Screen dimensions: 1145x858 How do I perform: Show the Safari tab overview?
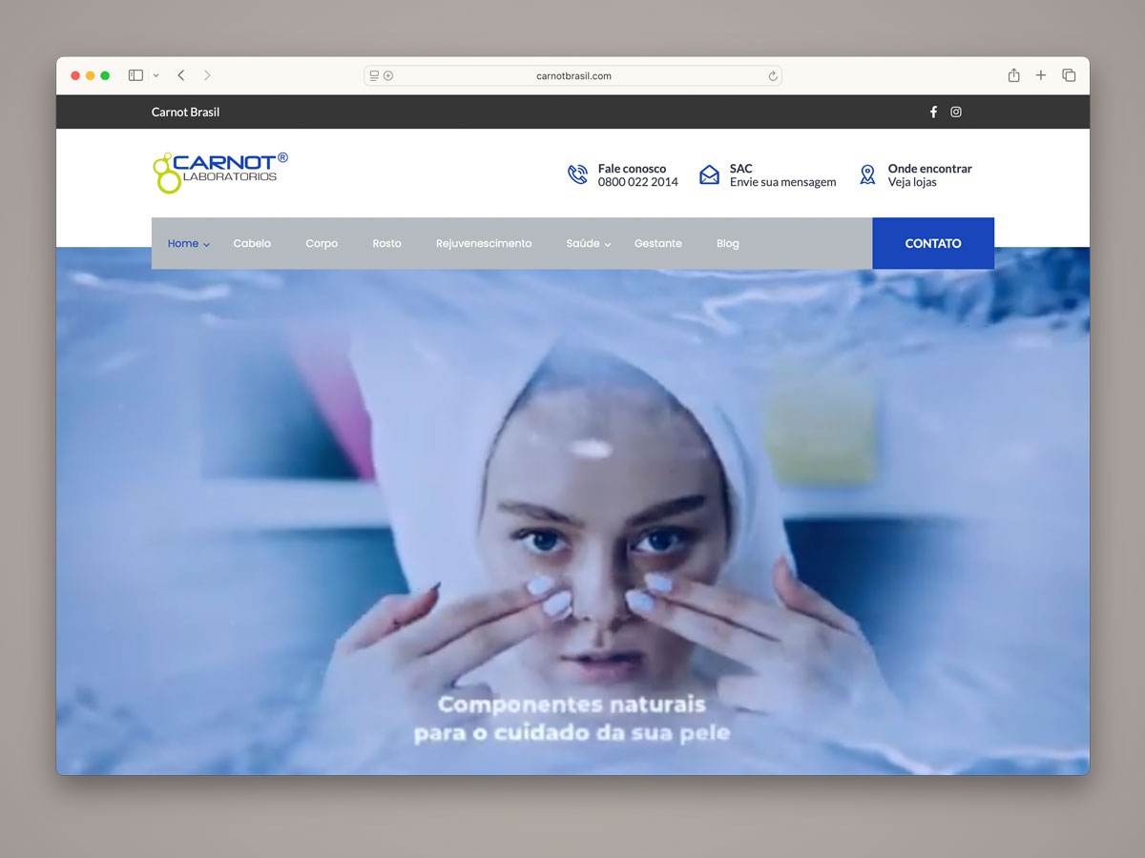[x=1069, y=75]
